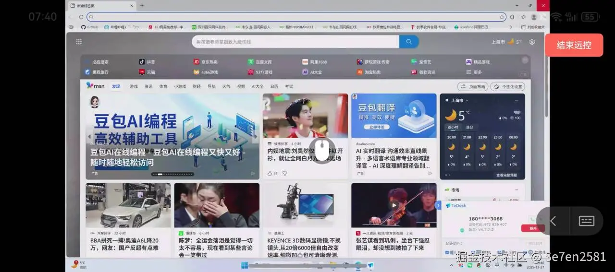Open the 抖音 quick link
Screen dimensions: 615x272
coord(147,62)
